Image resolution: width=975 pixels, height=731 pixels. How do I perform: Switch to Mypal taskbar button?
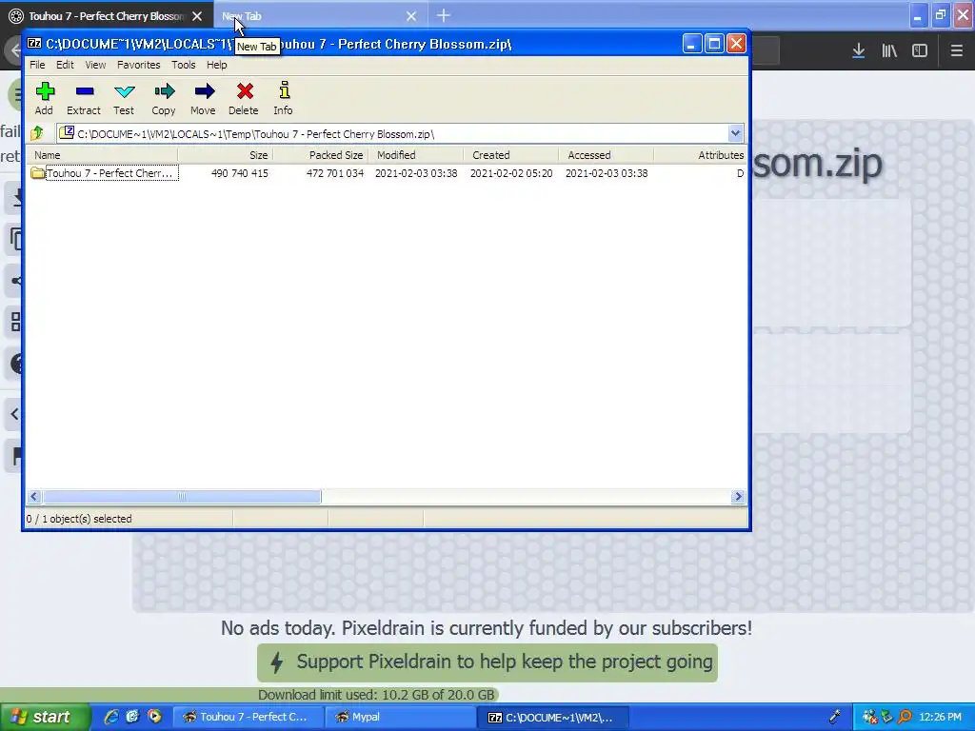pyautogui.click(x=400, y=718)
